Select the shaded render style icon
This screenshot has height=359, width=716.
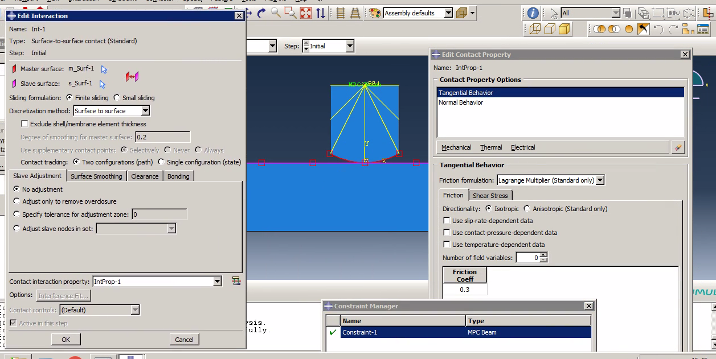(x=564, y=29)
